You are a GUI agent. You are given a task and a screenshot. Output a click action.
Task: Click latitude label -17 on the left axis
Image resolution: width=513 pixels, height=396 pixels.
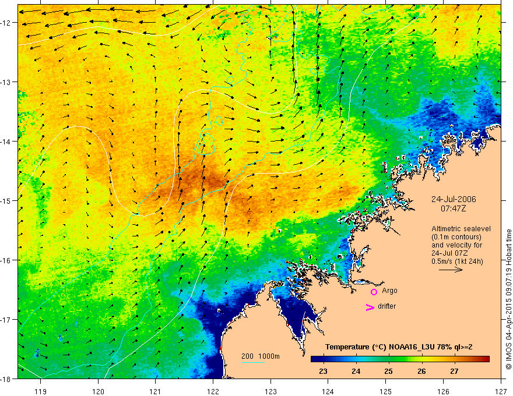pyautogui.click(x=6, y=320)
